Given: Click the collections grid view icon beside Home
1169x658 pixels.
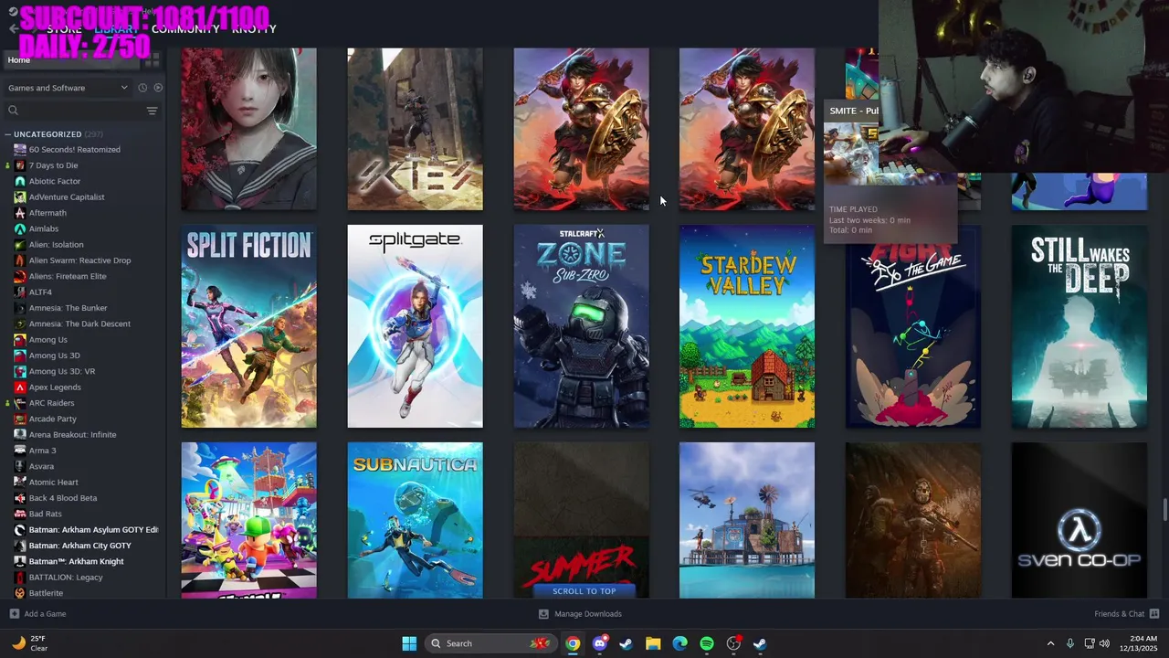Looking at the screenshot, I should [x=153, y=59].
